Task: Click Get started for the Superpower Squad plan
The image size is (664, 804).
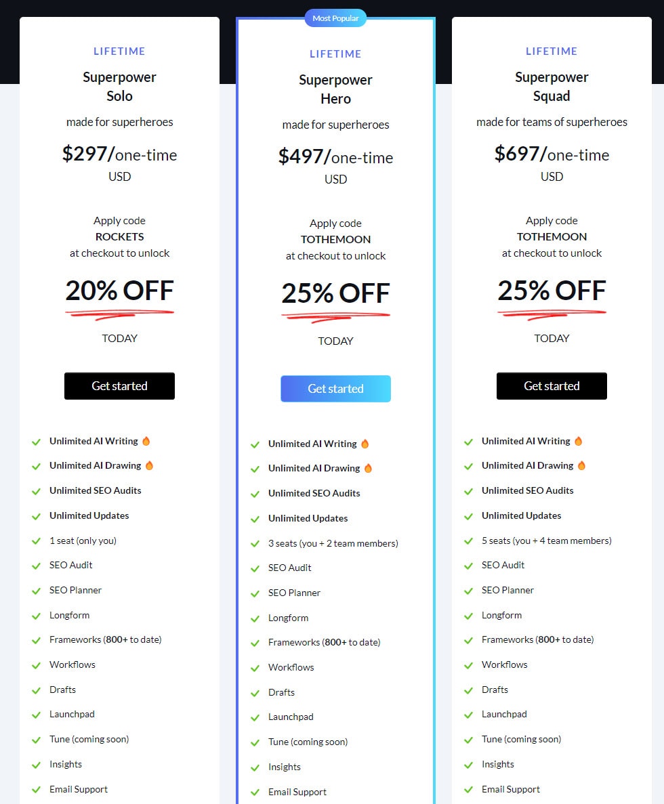Action: click(552, 385)
